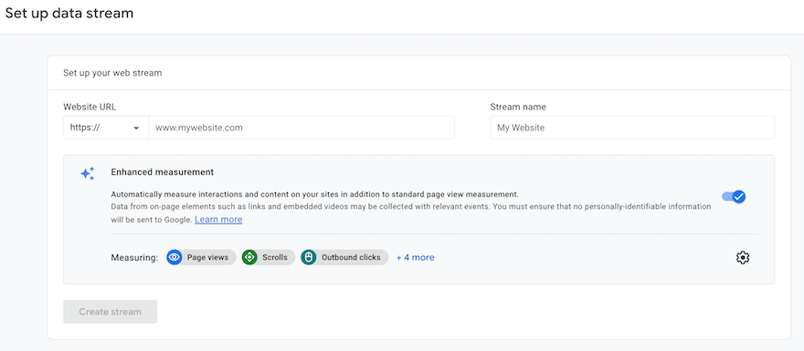
Task: Focus the Website URL input field
Action: pyautogui.click(x=301, y=128)
